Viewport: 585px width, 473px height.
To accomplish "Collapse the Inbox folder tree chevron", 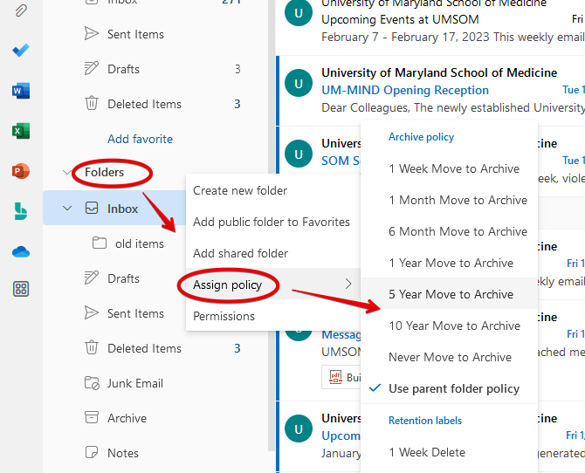I will point(67,209).
